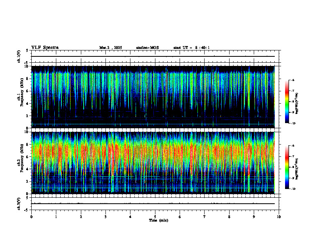
Task: Click time axis tick label "4"
Action: click(x=130, y=216)
